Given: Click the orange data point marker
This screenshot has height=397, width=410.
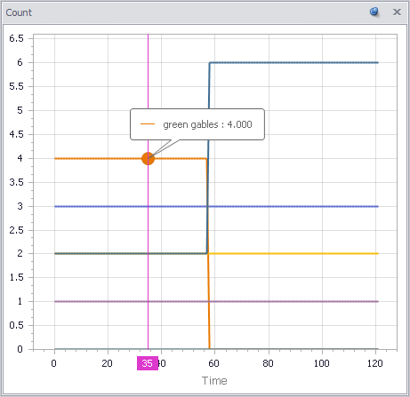Looking at the screenshot, I should (x=148, y=158).
